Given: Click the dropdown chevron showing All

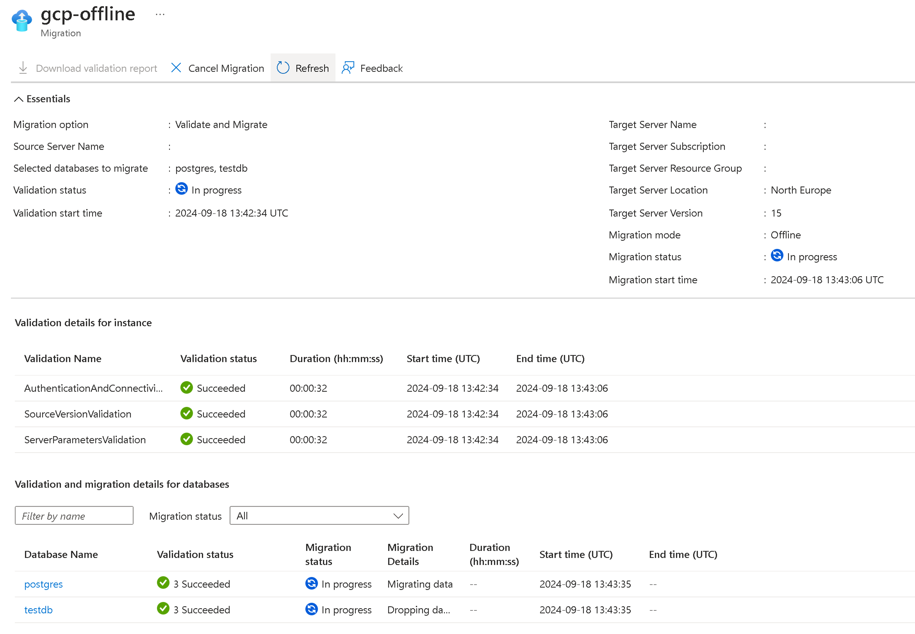Looking at the screenshot, I should pos(398,516).
